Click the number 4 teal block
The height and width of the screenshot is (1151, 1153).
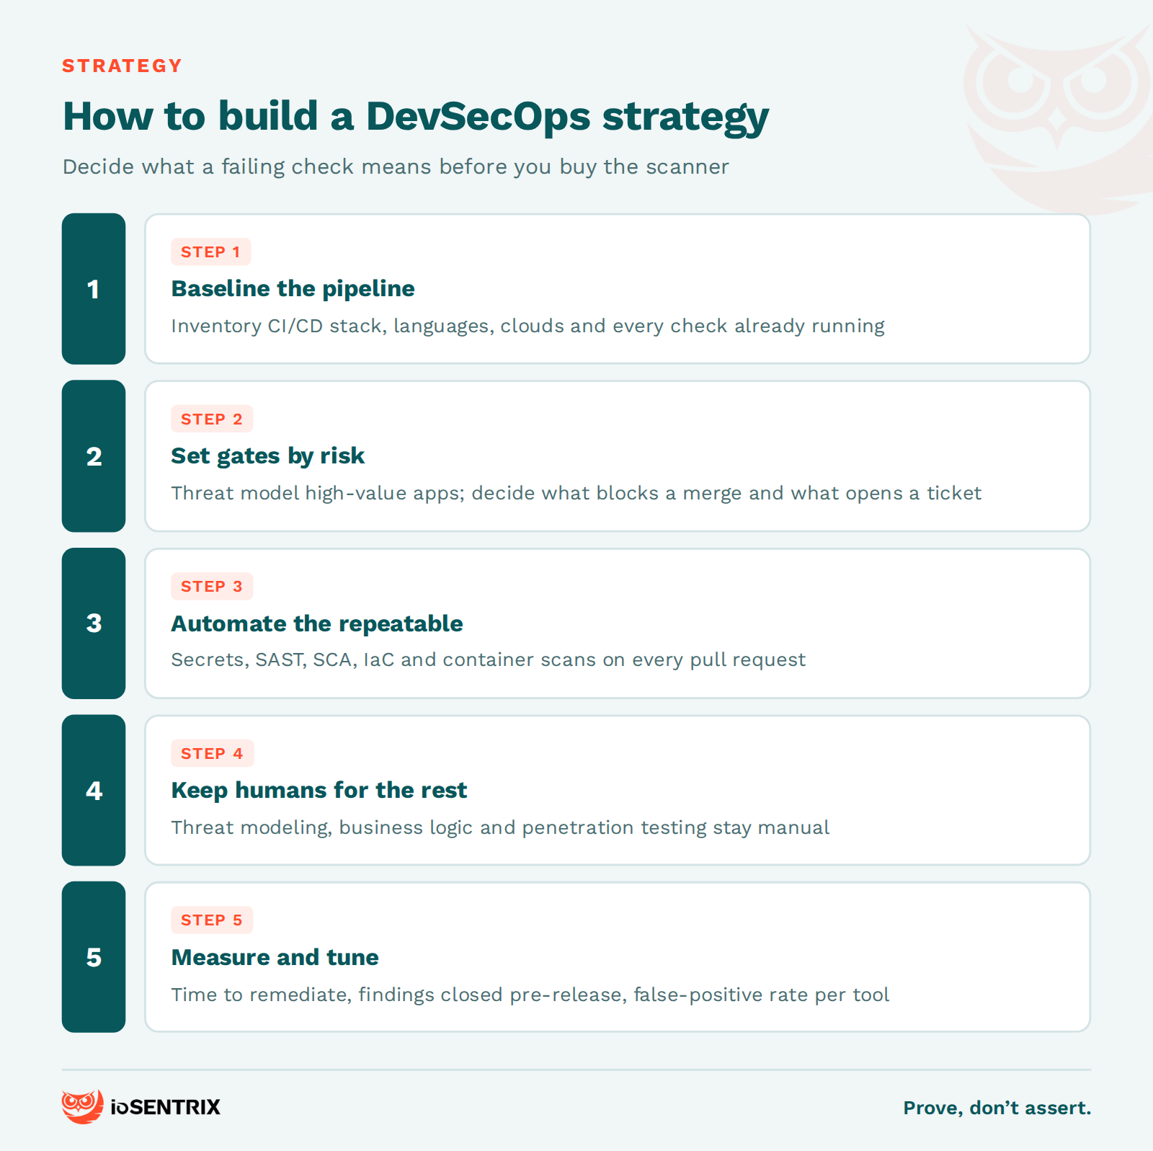[94, 791]
